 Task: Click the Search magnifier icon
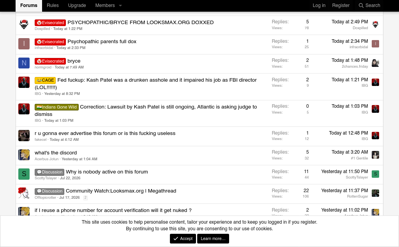click(x=361, y=5)
